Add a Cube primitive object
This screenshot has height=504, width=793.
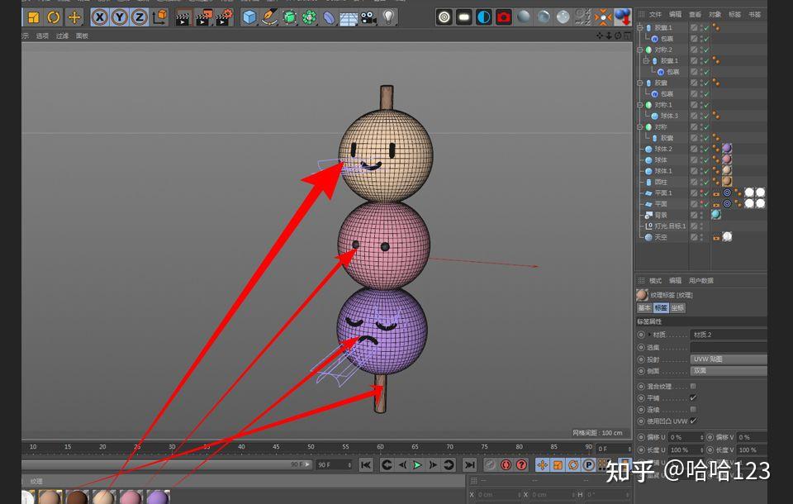coord(249,17)
